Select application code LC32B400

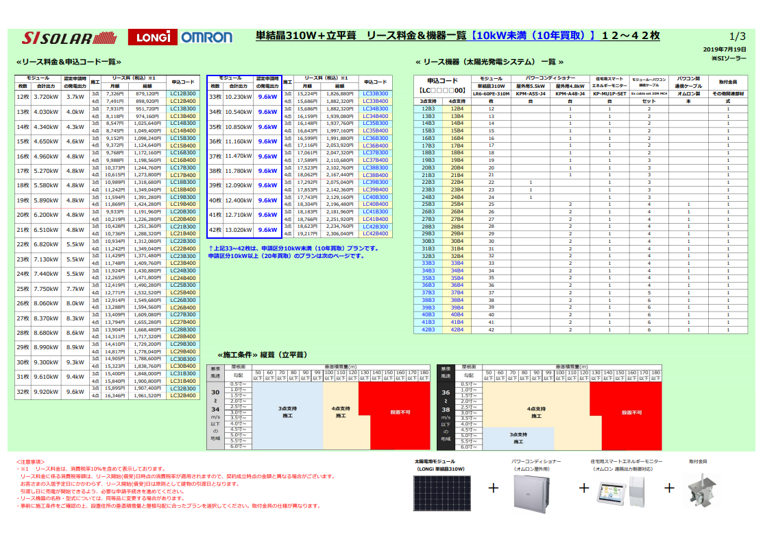tap(183, 396)
